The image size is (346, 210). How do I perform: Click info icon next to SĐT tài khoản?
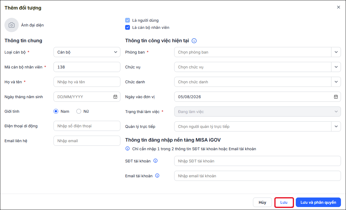(x=155, y=161)
